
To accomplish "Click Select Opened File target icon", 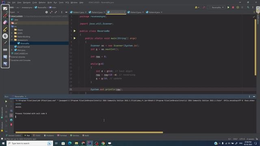I will [47, 12].
